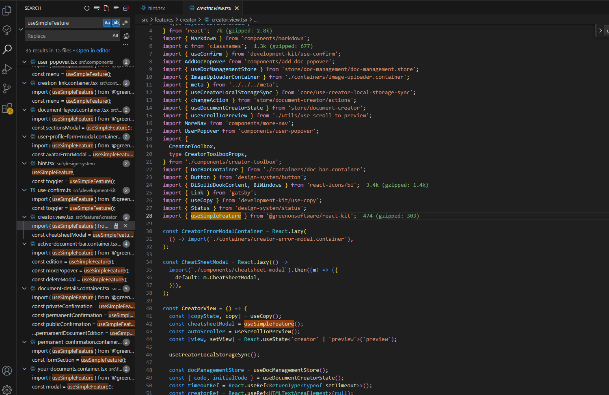Toggle Match Case option
The width and height of the screenshot is (609, 395).
(107, 23)
